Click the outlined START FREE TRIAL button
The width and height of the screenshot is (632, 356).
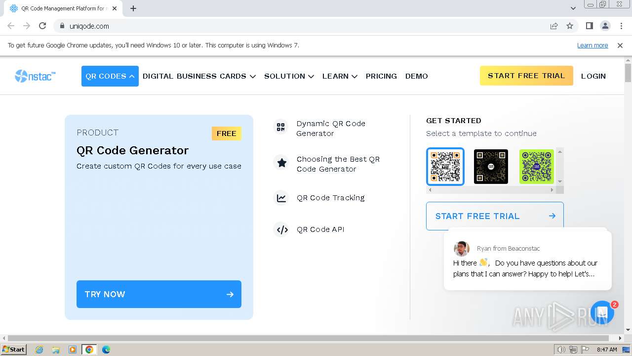[495, 216]
